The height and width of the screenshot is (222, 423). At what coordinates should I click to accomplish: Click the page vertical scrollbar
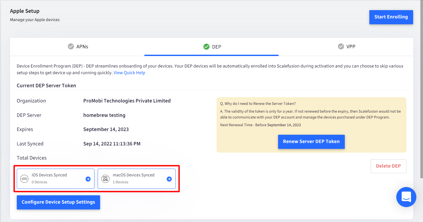pyautogui.click(x=421, y=89)
